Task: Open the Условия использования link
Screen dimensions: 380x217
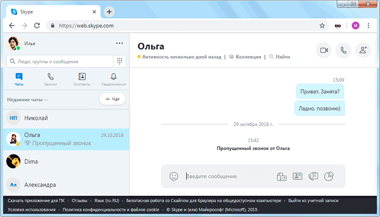Action: pyautogui.click(x=32, y=209)
